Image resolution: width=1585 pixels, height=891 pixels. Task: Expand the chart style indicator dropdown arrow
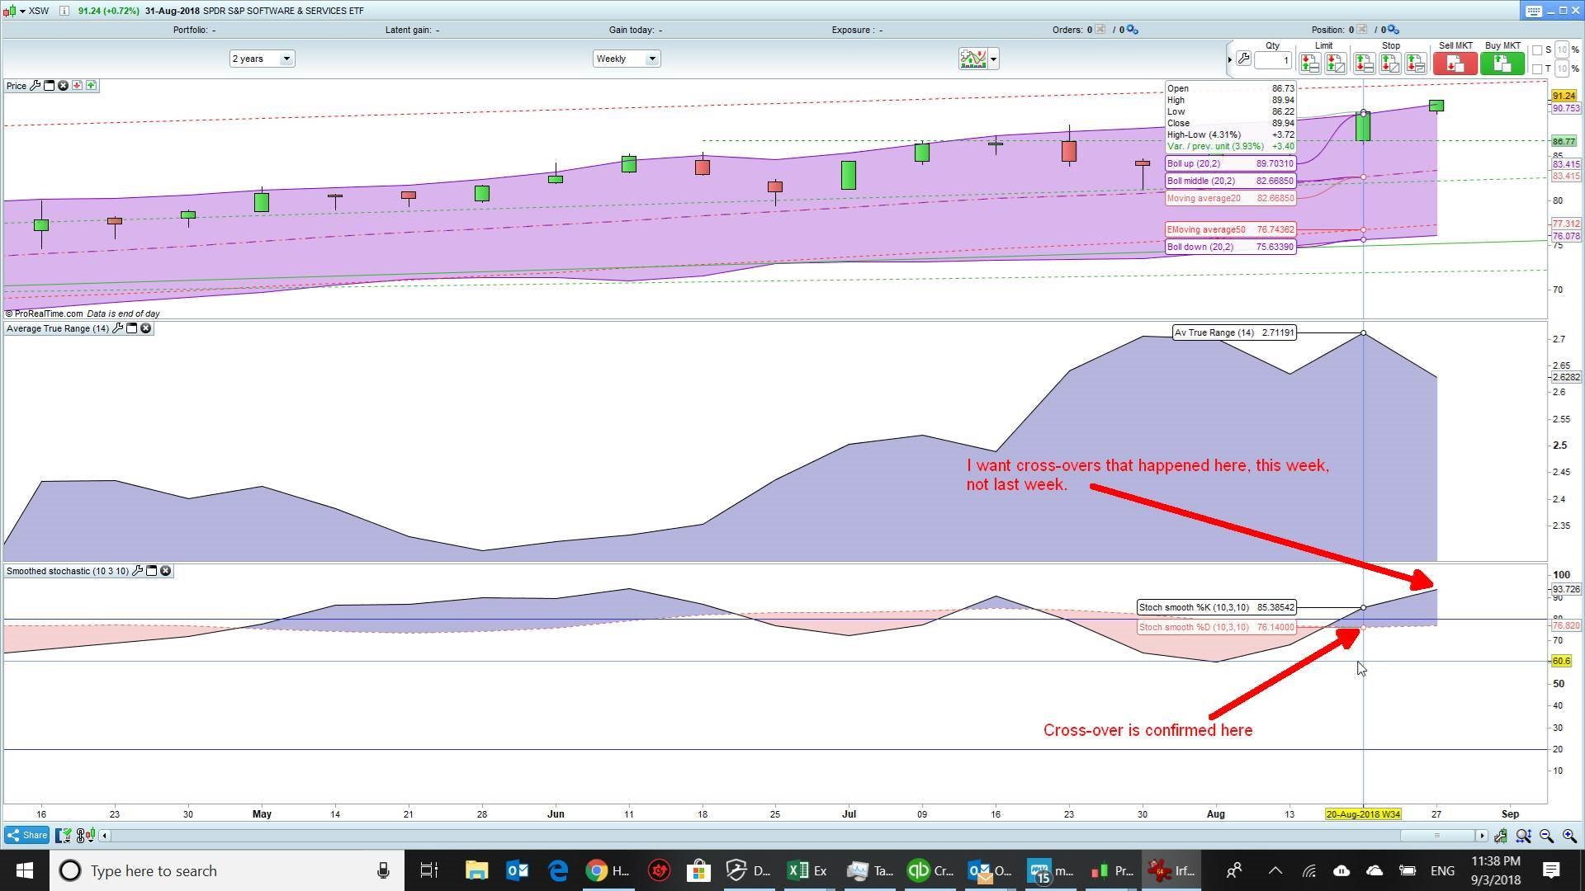993,59
